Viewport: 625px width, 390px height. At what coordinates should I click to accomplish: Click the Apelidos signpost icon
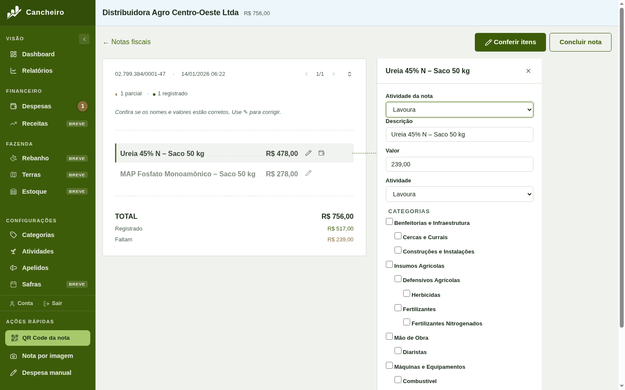[x=13, y=268]
